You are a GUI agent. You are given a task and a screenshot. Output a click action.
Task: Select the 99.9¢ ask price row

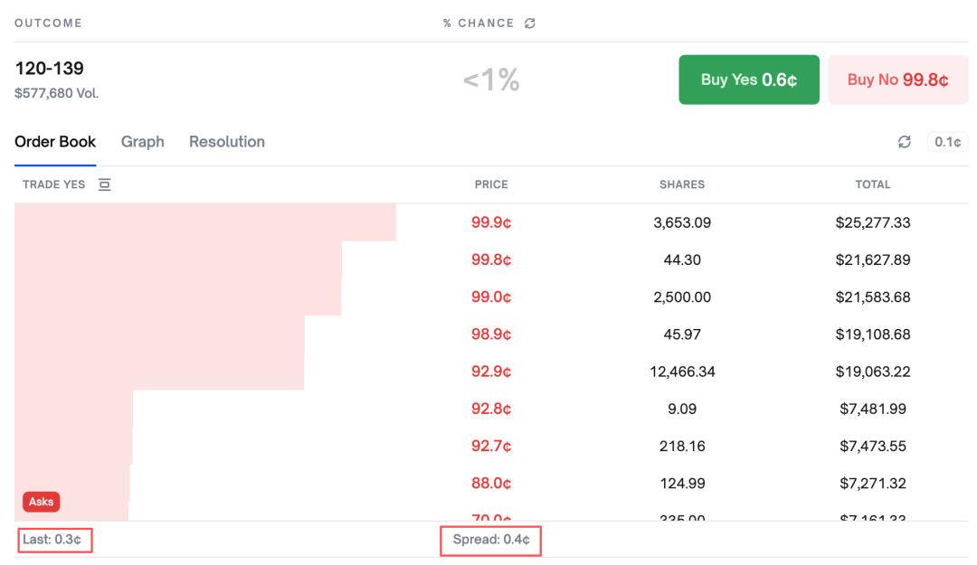click(490, 222)
